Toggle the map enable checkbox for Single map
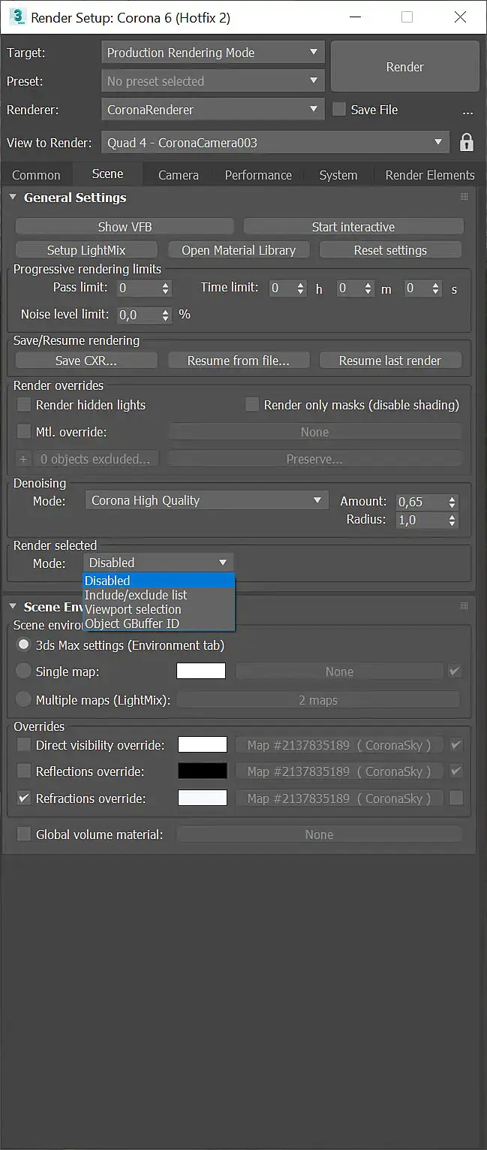 click(x=455, y=671)
